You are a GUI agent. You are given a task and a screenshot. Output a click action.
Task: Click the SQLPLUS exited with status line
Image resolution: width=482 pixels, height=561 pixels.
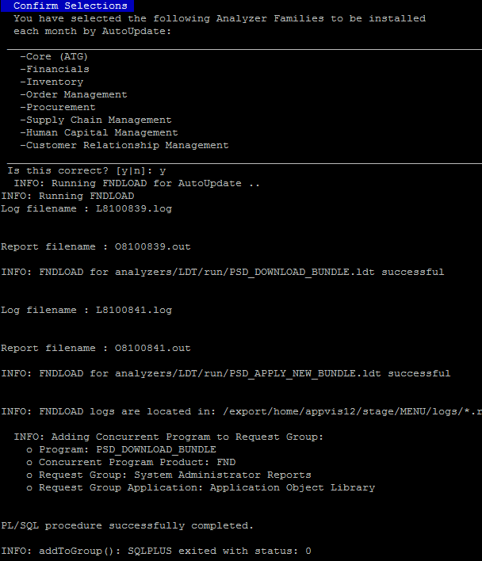coord(156,551)
